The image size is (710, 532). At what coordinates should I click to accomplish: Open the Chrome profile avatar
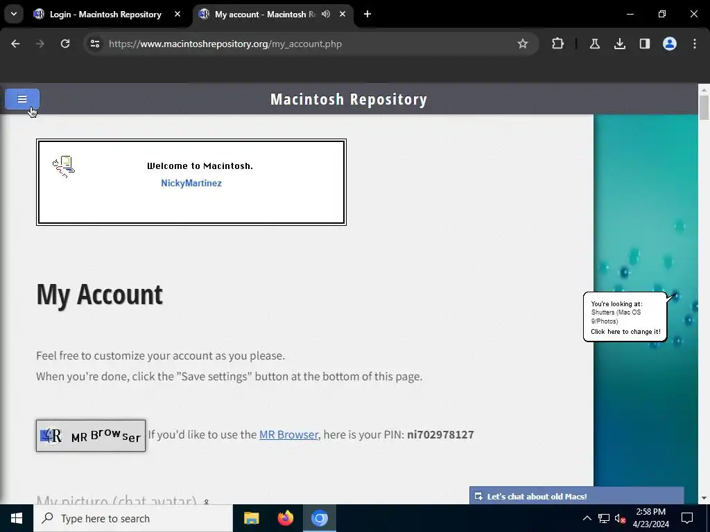click(x=669, y=44)
